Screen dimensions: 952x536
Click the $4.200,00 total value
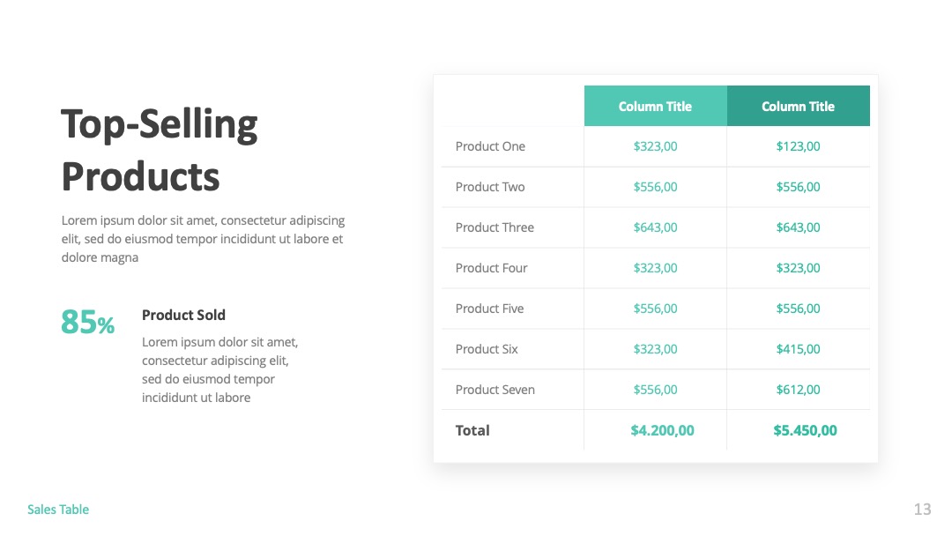662,430
